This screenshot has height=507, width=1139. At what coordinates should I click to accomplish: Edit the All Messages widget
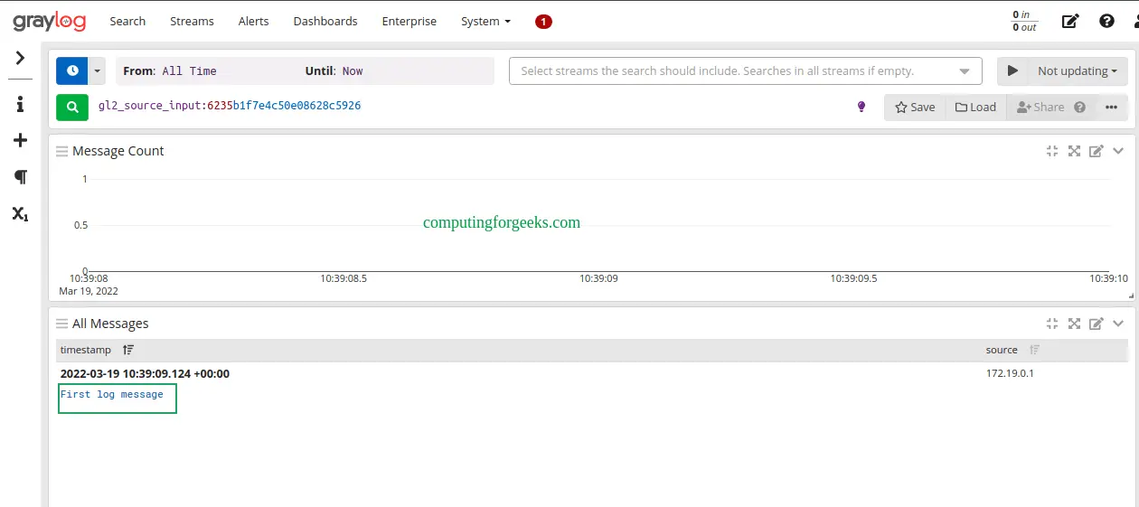pos(1096,324)
